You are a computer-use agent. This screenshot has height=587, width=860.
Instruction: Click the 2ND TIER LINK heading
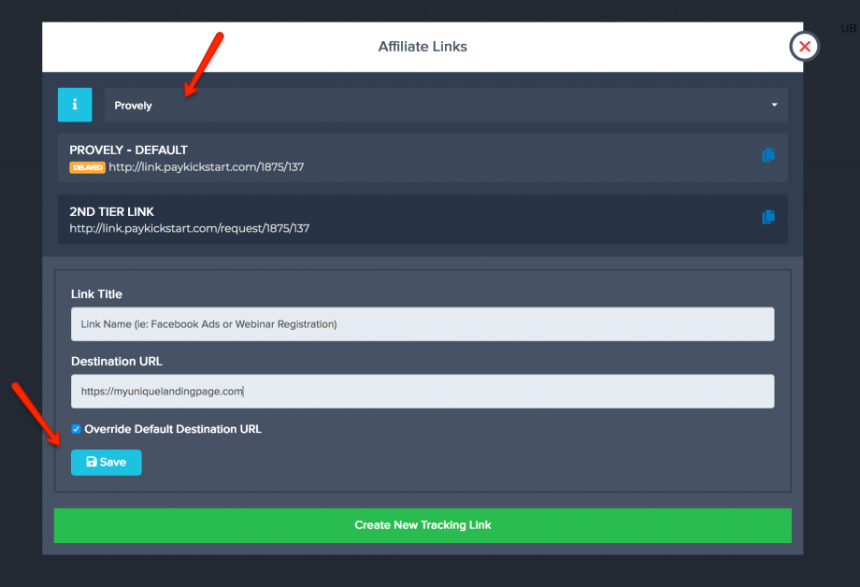(x=111, y=211)
